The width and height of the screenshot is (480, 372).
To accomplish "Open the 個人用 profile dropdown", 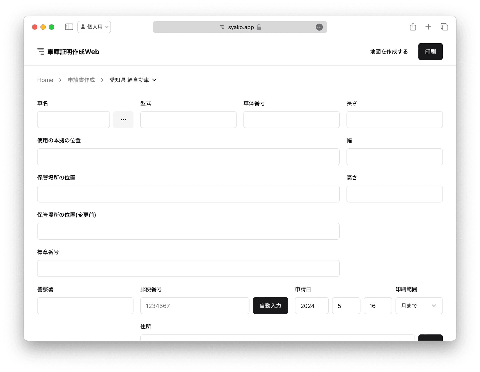I will 94,27.
